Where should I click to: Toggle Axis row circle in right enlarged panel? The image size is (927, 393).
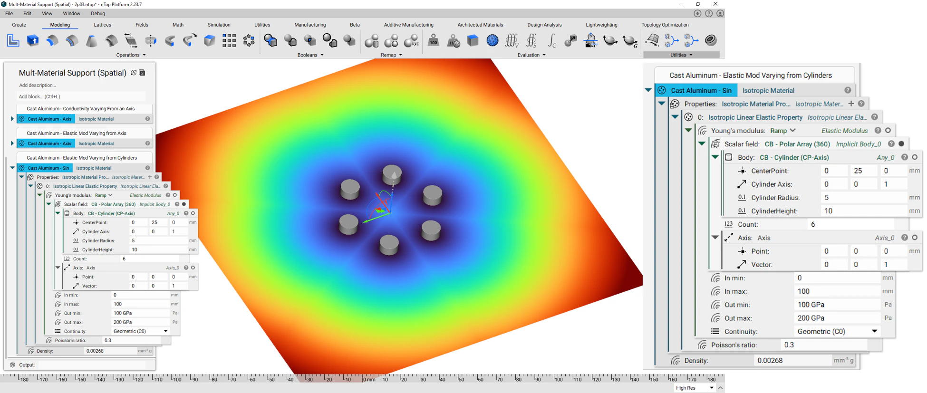[x=915, y=237]
